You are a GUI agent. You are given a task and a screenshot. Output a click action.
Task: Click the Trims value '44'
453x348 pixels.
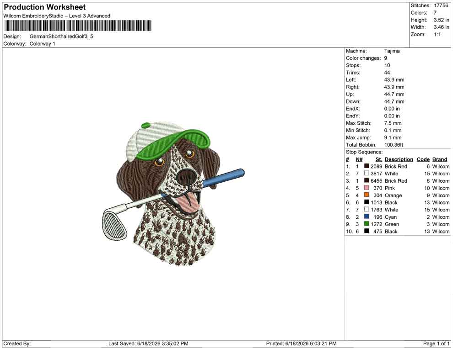[387, 73]
